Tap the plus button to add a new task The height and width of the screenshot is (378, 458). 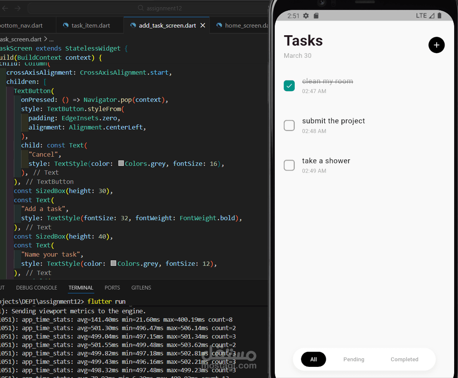pyautogui.click(x=437, y=45)
